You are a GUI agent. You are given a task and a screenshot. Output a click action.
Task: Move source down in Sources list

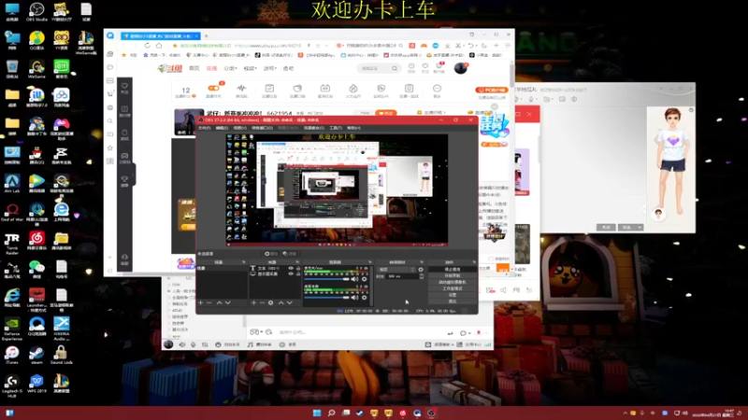coord(290,302)
